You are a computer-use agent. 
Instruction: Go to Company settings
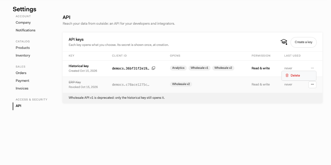[23, 23]
